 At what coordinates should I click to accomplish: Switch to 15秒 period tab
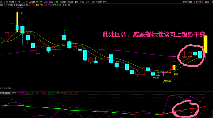coord(93,2)
